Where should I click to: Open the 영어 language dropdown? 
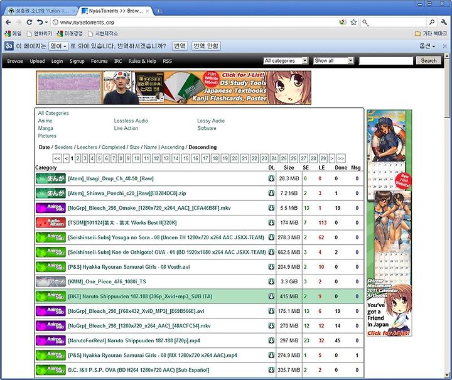[58, 46]
